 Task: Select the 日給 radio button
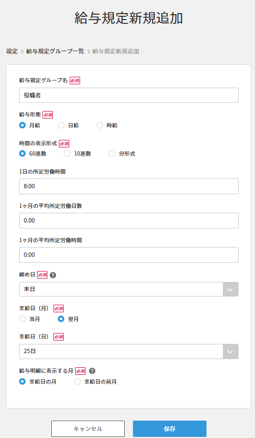(x=61, y=126)
